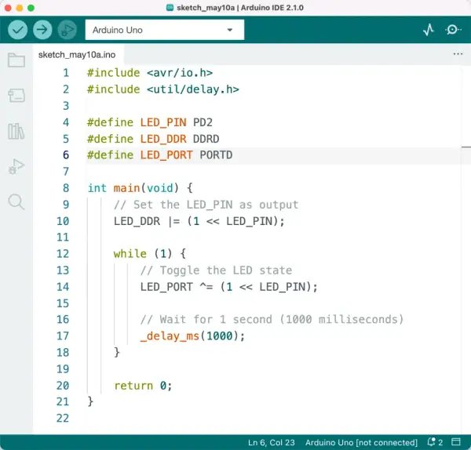Click the LED_PORT ^= toggle line

pos(228,287)
